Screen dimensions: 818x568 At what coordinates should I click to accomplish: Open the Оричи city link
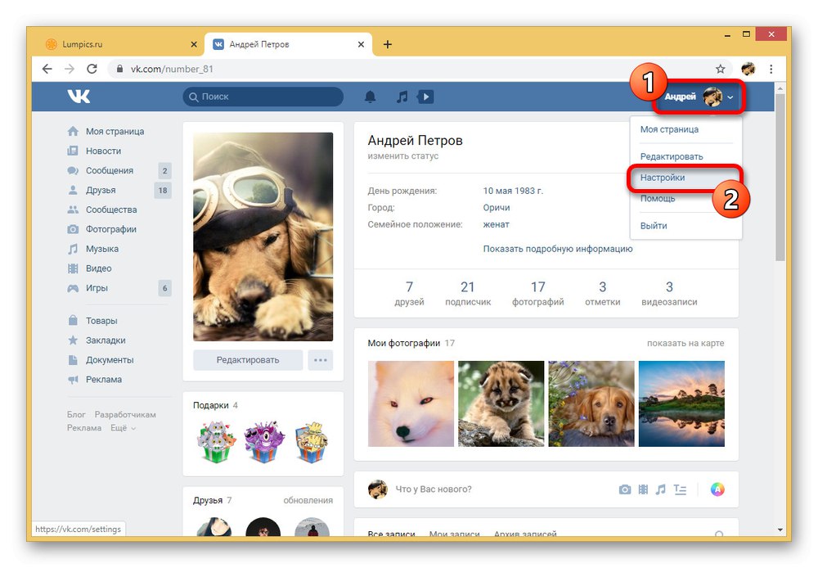click(497, 207)
